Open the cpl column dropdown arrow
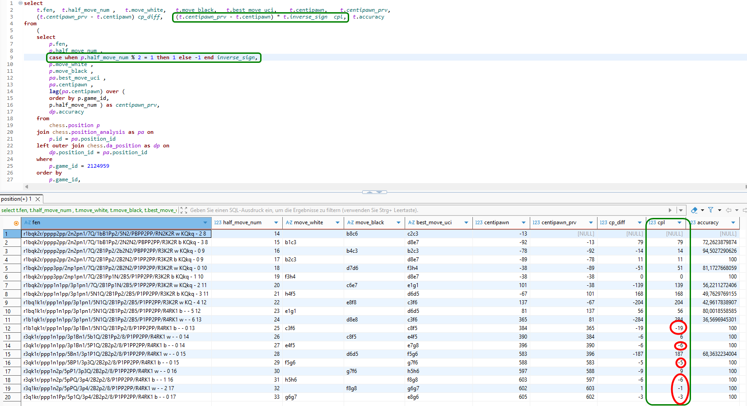This screenshot has width=747, height=406. [x=679, y=222]
